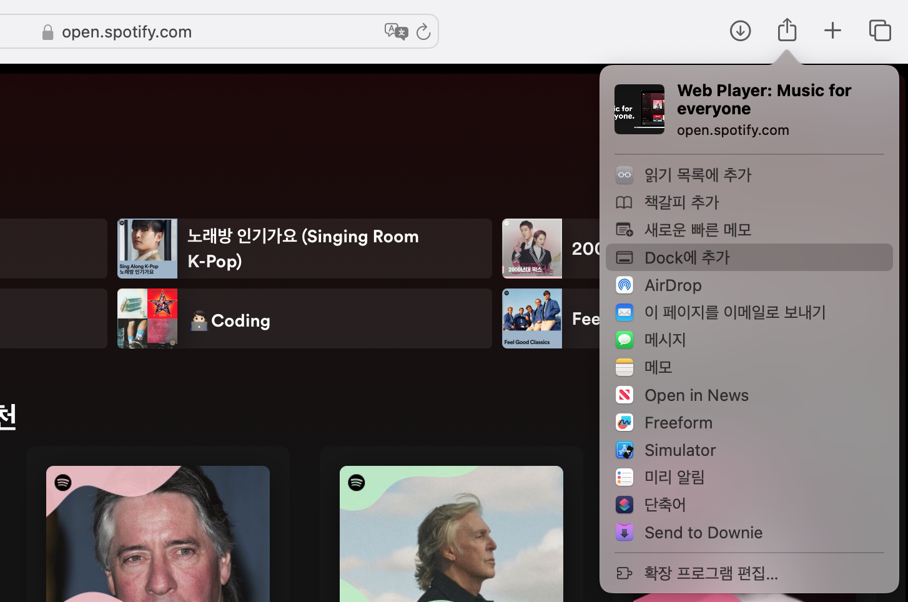The width and height of the screenshot is (908, 602).
Task: Open the Feel Good Classics cover
Action: [532, 318]
